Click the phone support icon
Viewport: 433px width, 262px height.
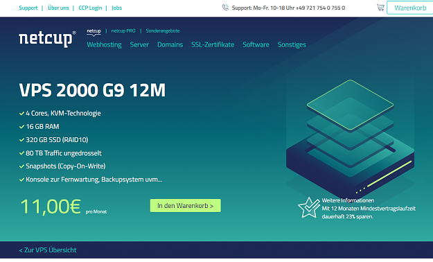225,8
